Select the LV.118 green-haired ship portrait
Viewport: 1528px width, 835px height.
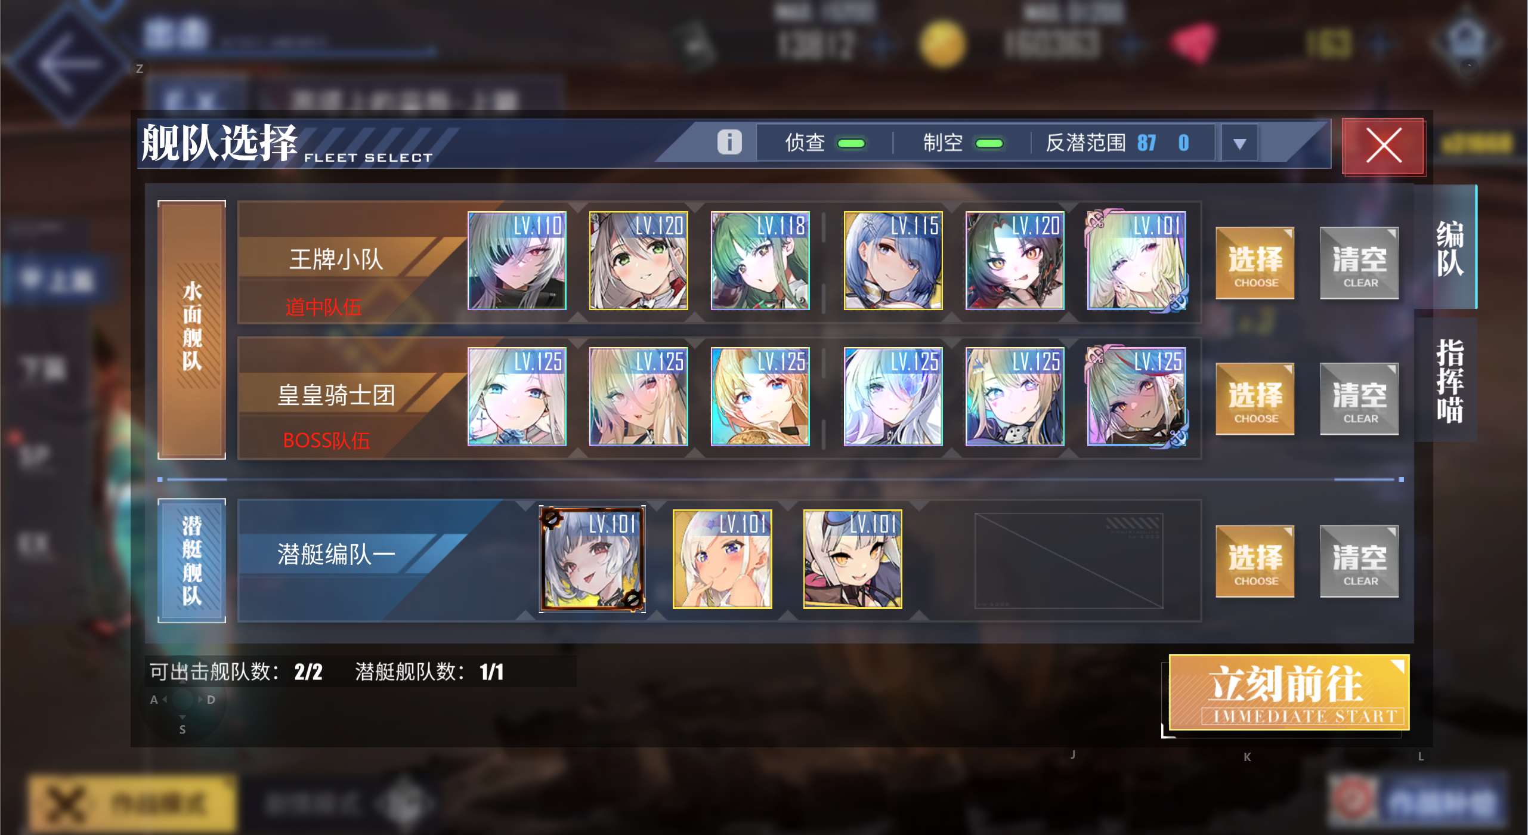760,261
